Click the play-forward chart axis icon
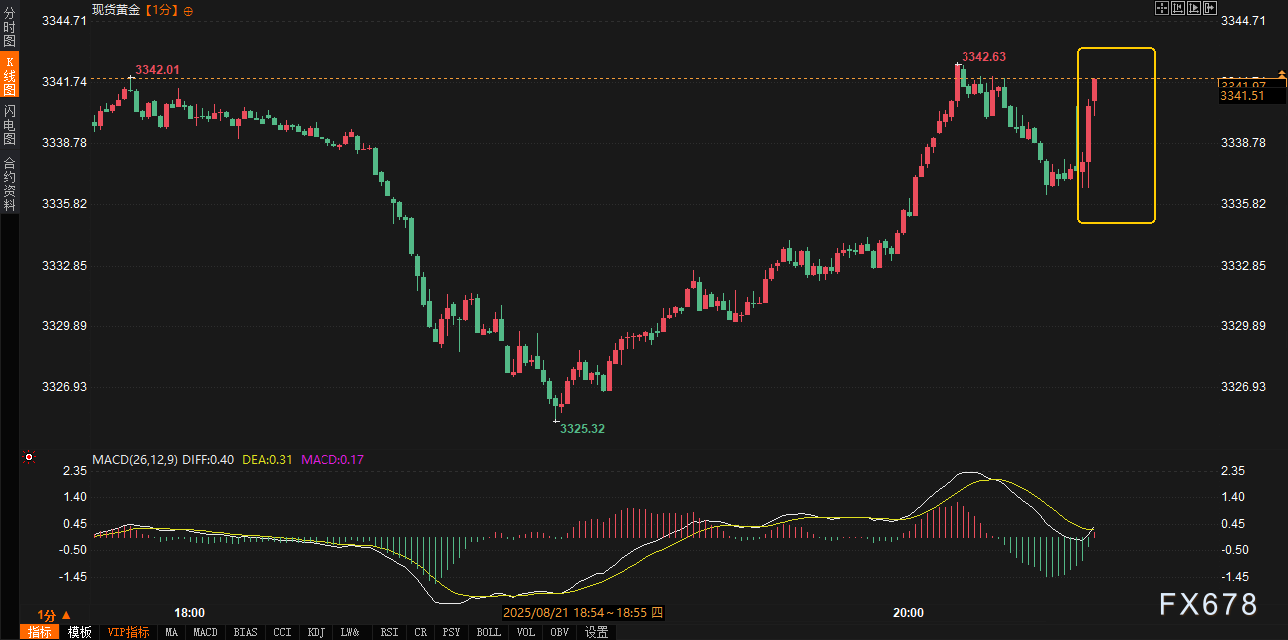1288x640 pixels. [x=1194, y=8]
